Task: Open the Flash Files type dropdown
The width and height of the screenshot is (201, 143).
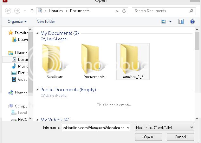Action: point(164,127)
